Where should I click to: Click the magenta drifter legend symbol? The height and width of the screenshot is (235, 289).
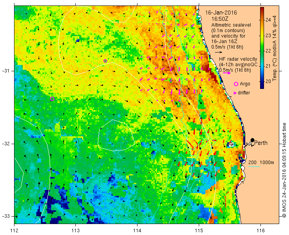(235, 93)
